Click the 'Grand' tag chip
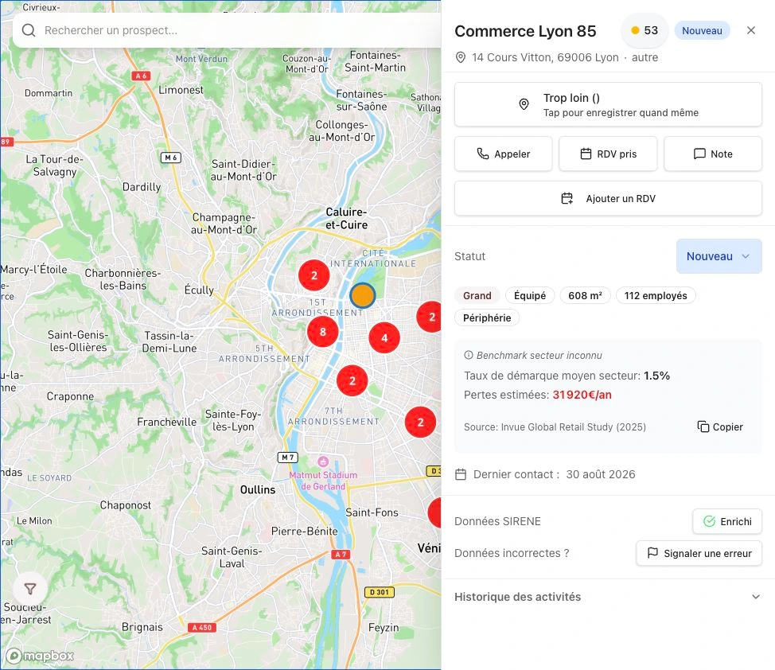The image size is (775, 670). pos(477,296)
